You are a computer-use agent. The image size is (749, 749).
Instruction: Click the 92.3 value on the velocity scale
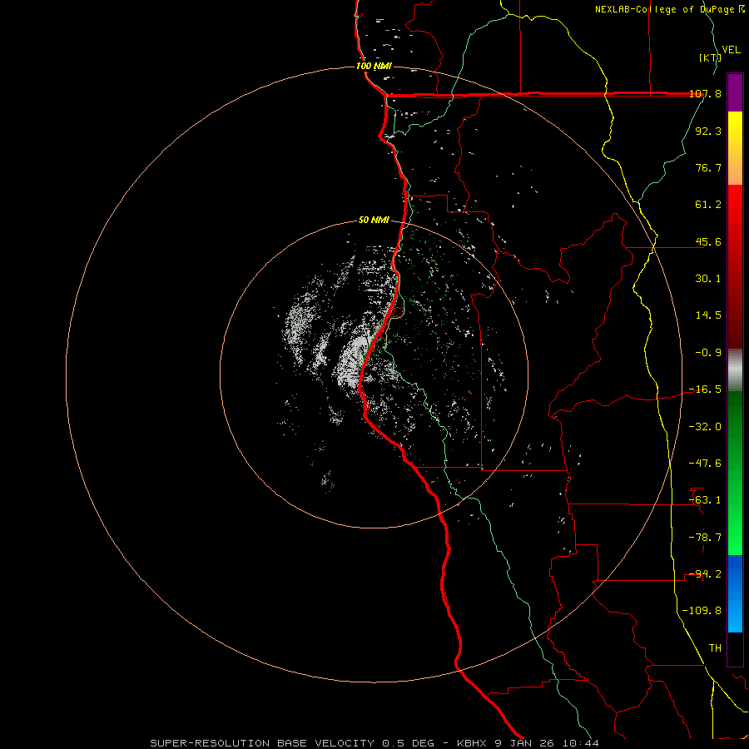click(x=708, y=131)
